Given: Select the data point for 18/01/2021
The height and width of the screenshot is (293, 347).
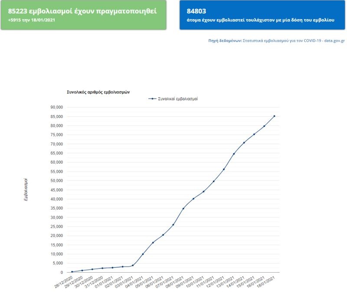Looking at the screenshot, I should coord(274,116).
